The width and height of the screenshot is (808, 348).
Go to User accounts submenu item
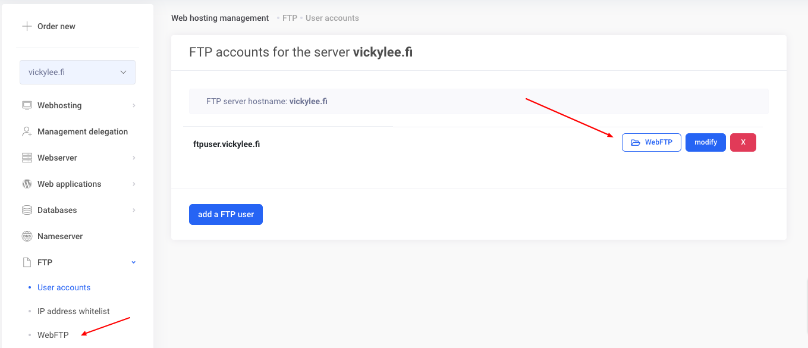64,287
